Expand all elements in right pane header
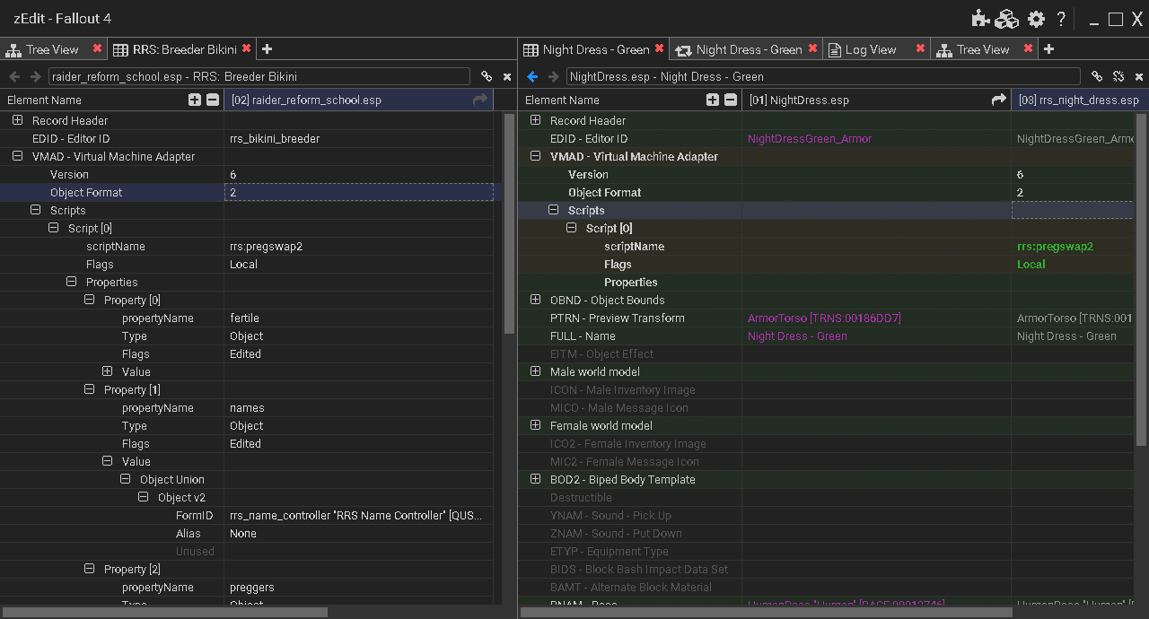 pos(712,100)
